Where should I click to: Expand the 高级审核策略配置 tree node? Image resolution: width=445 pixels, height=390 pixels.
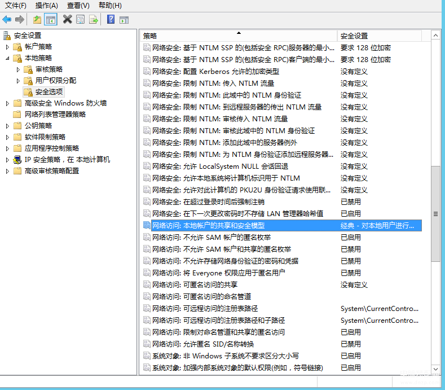click(x=7, y=171)
